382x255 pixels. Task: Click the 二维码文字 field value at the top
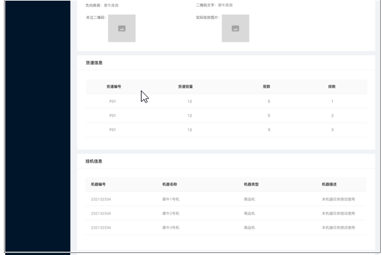tap(225, 5)
